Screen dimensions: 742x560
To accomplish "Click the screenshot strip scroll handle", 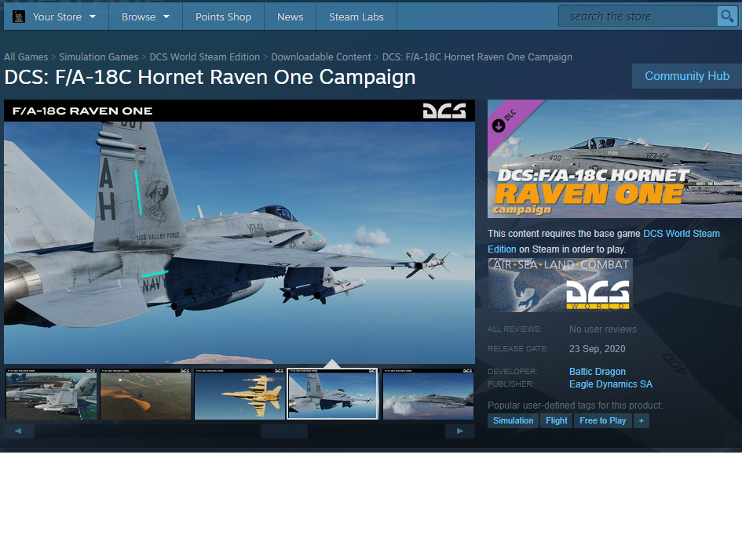I will tap(284, 431).
